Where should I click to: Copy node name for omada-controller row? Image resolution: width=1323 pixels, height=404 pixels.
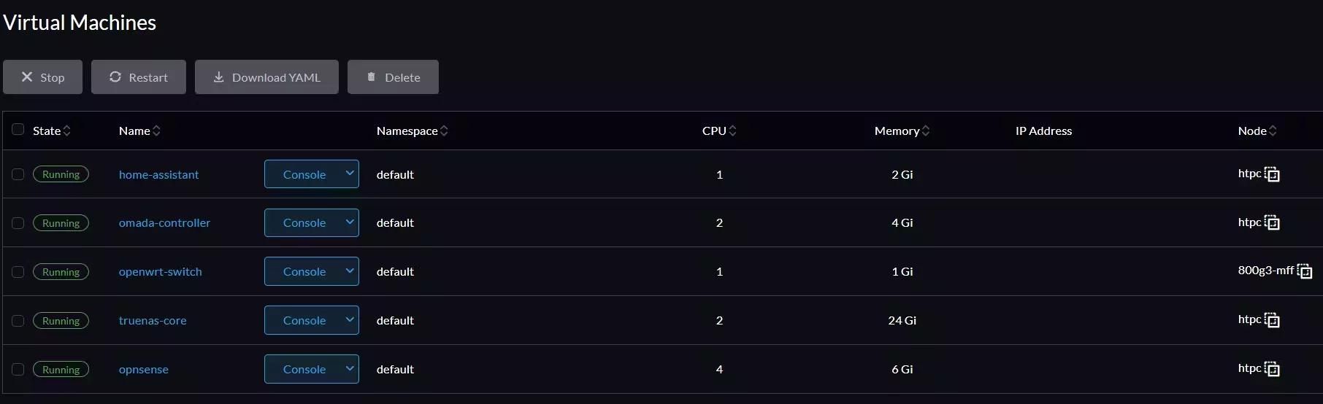pos(1272,222)
